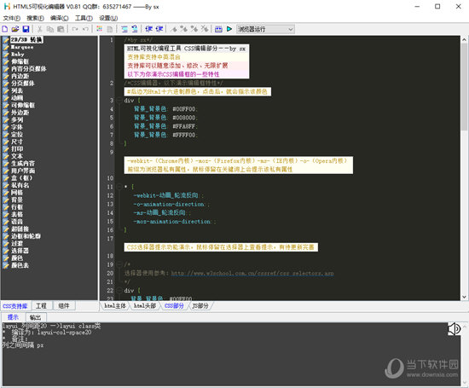Collapse the comment fold marker at line 19
The image size is (469, 388).
coord(119,264)
